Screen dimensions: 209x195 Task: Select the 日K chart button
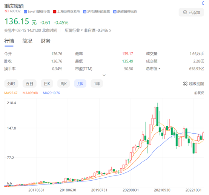point(47,84)
